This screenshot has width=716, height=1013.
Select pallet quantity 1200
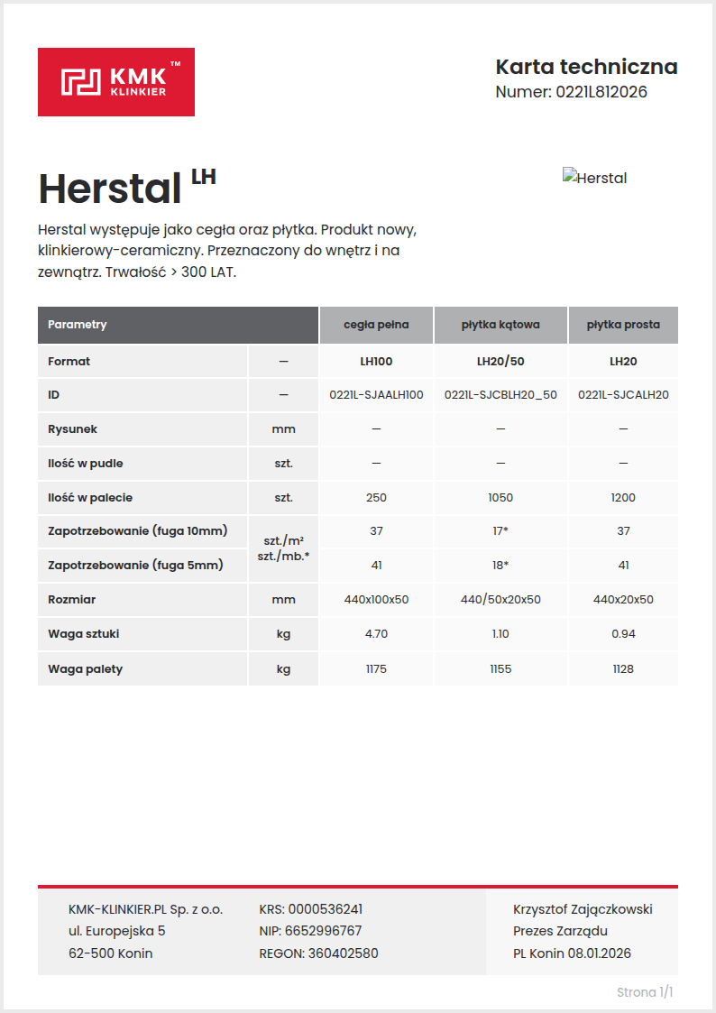[x=623, y=497]
